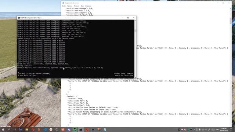Screen dimensions: 235x132
Task: Open Yandex Browser taskbar icon
Action: pyautogui.click(x=51, y=129)
